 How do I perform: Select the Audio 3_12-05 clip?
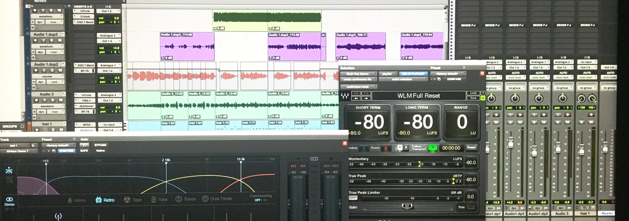click(x=241, y=105)
